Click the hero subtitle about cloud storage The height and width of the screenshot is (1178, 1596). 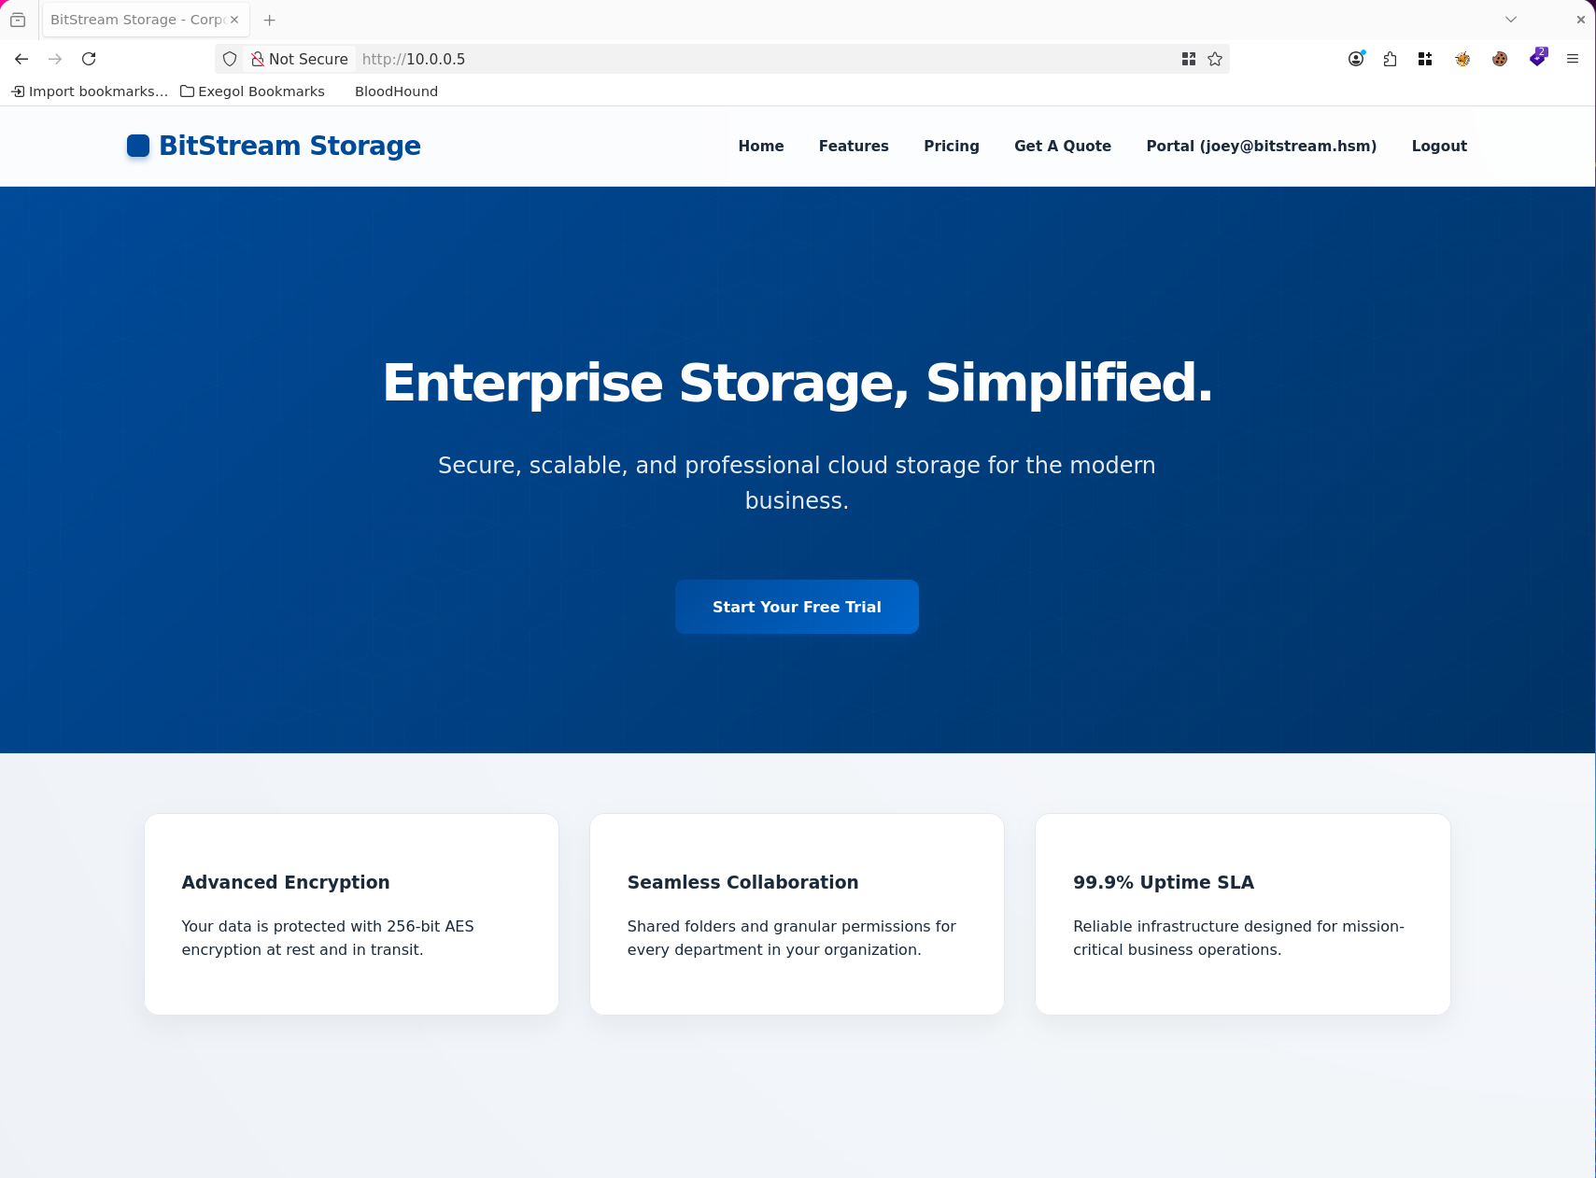(x=797, y=483)
